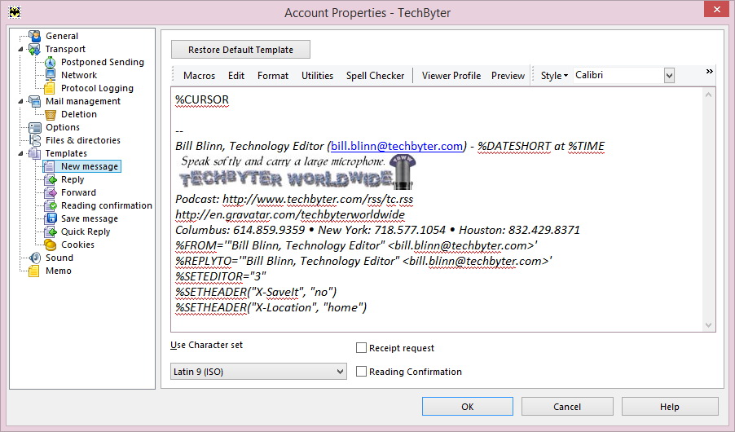Click the New message template icon
Screen dimensions: 735x432
(50, 166)
